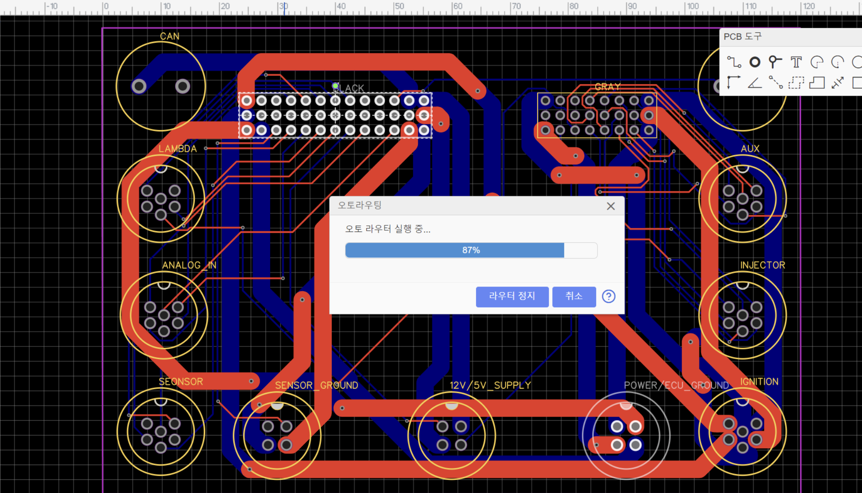Viewport: 862px width, 493px height.
Task: Click the CAN footprint left pad
Action: (139, 86)
